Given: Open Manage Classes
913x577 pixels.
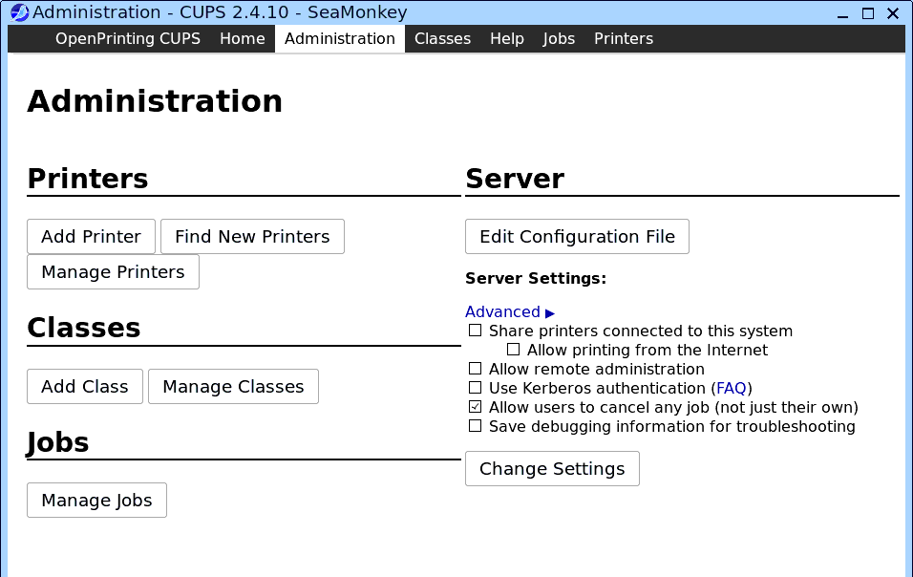Looking at the screenshot, I should (233, 387).
